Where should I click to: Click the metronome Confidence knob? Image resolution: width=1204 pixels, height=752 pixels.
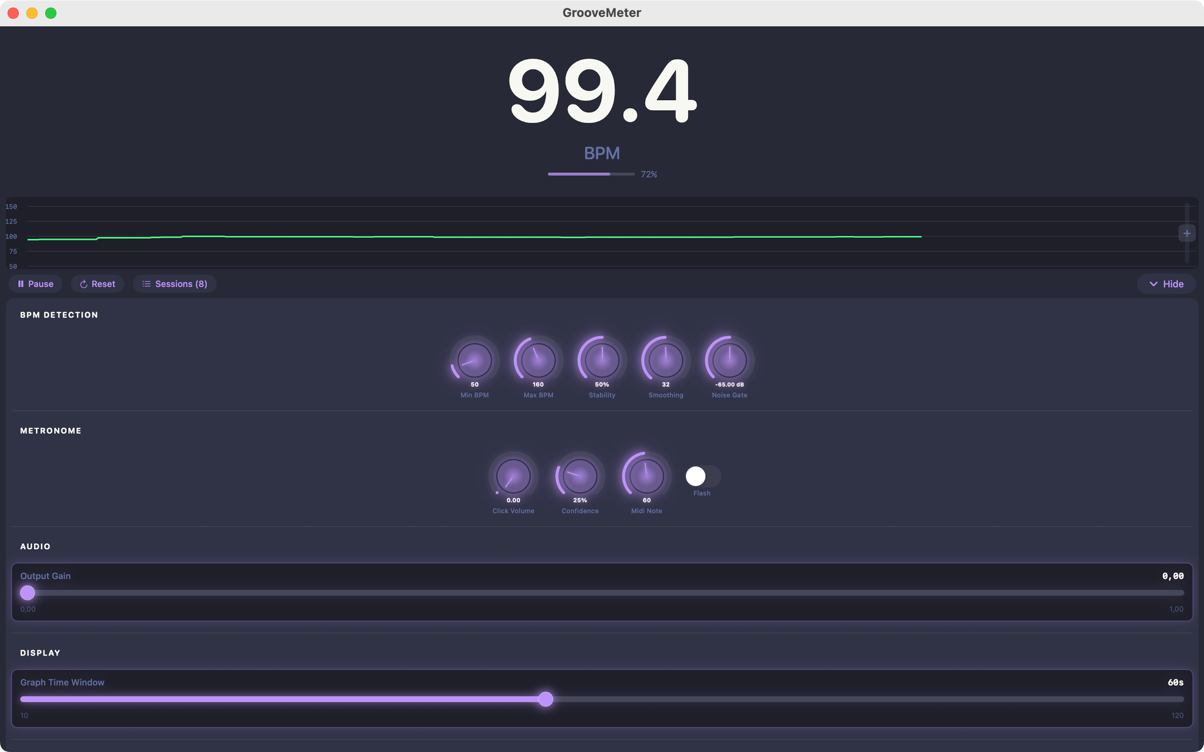(580, 476)
